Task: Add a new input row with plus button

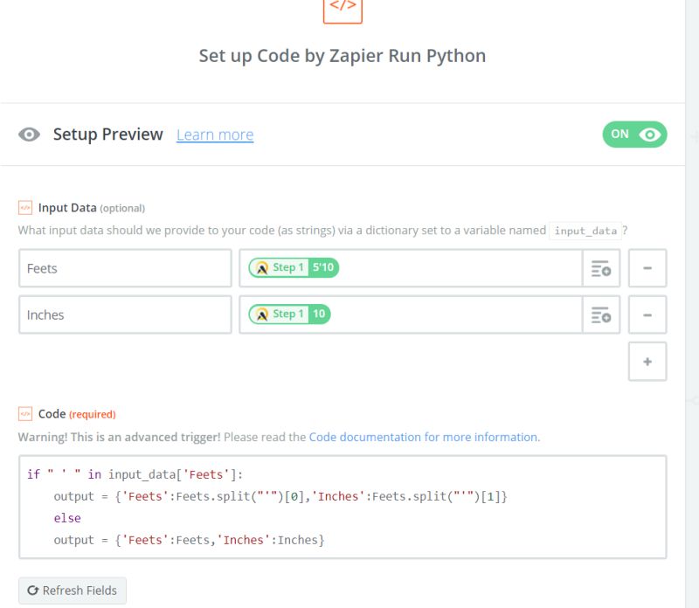Action: [647, 361]
